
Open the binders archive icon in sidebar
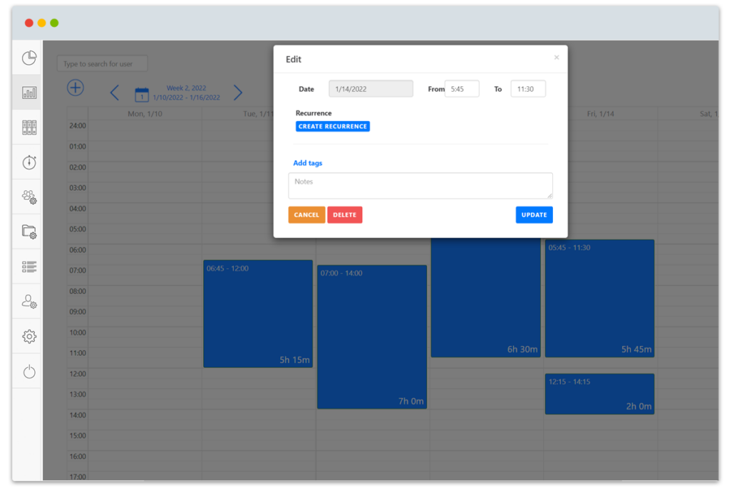coord(29,127)
